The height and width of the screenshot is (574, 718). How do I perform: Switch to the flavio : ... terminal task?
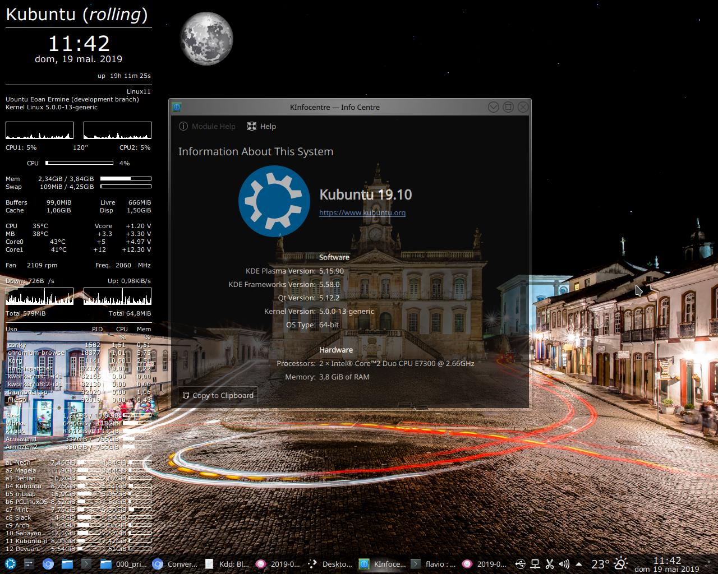433,564
